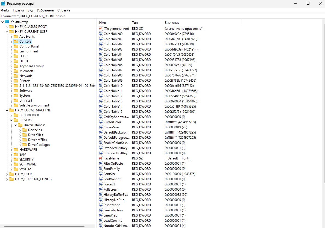Screen dimensions: 325x228
Task: Select the BCD00000000 key
Action: 29,115
